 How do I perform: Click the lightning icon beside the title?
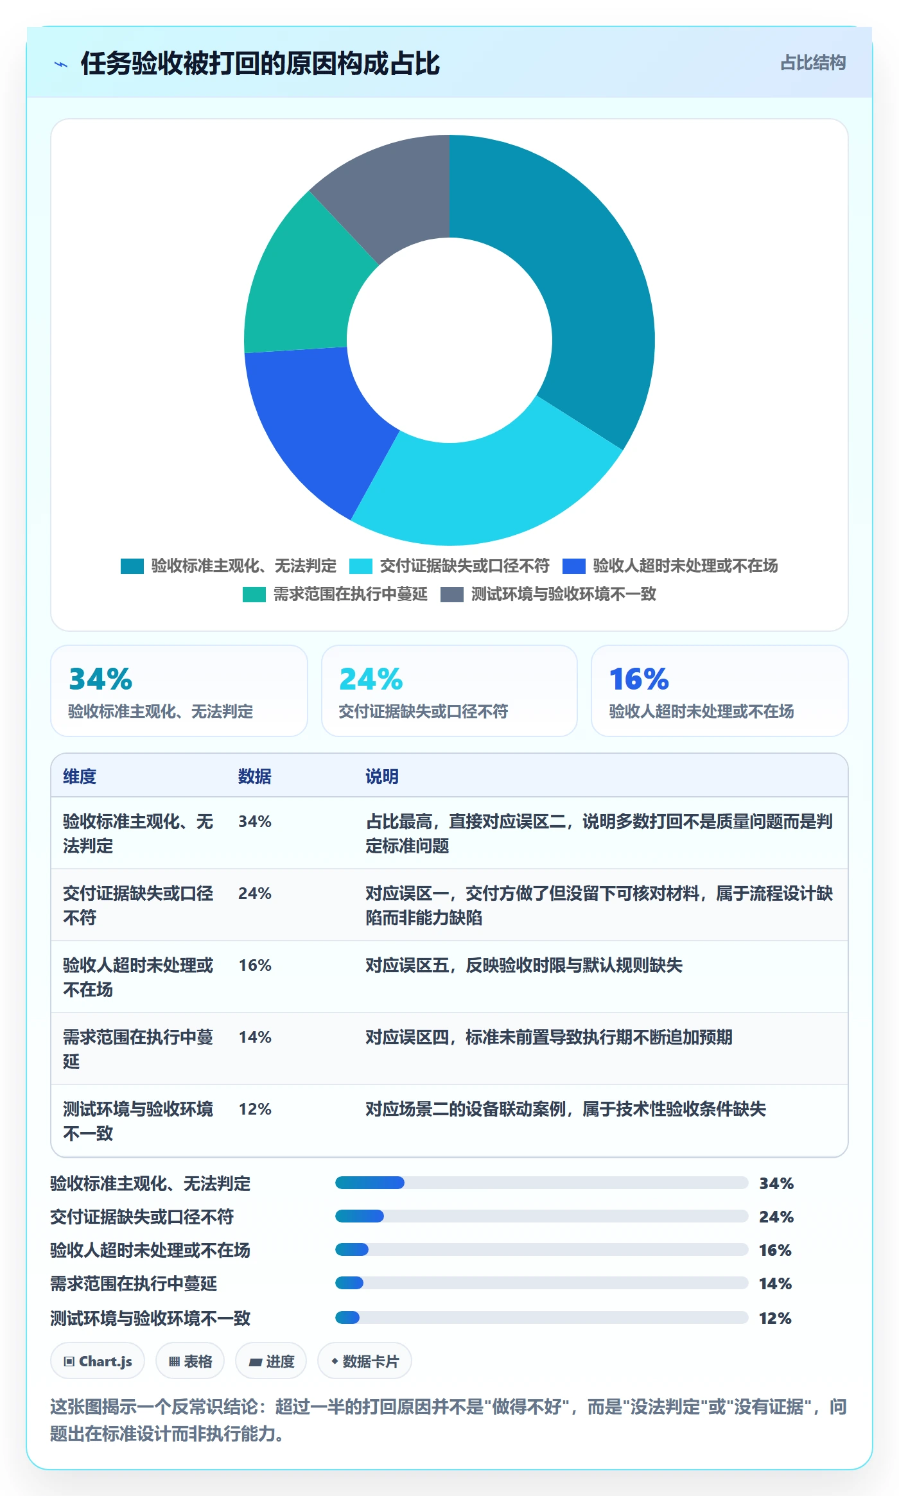click(x=61, y=64)
